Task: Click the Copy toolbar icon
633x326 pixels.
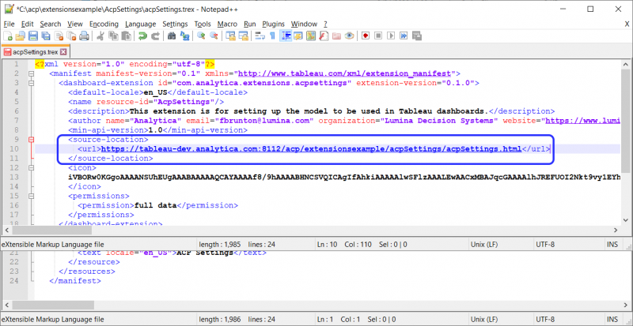Action: pyautogui.click(x=113, y=36)
